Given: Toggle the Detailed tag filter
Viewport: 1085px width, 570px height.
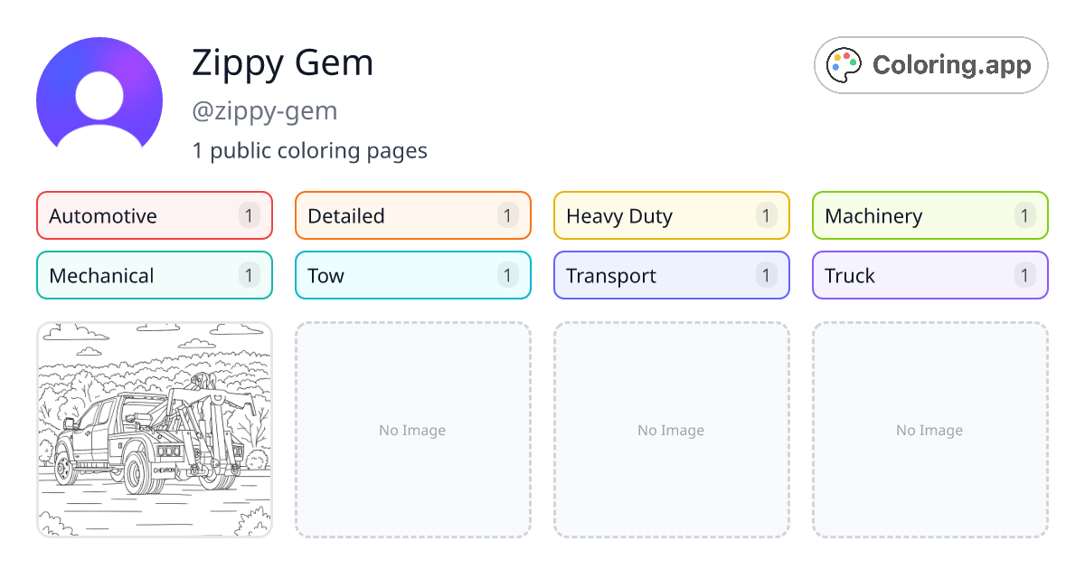Looking at the screenshot, I should tap(412, 215).
